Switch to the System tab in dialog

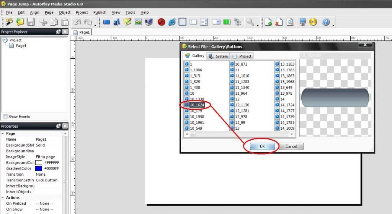coord(218,56)
